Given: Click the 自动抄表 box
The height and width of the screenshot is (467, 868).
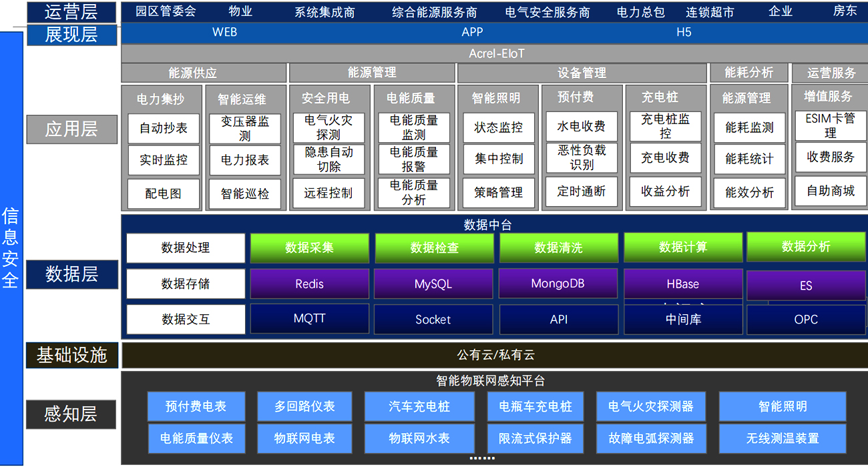Looking at the screenshot, I should click(x=164, y=128).
